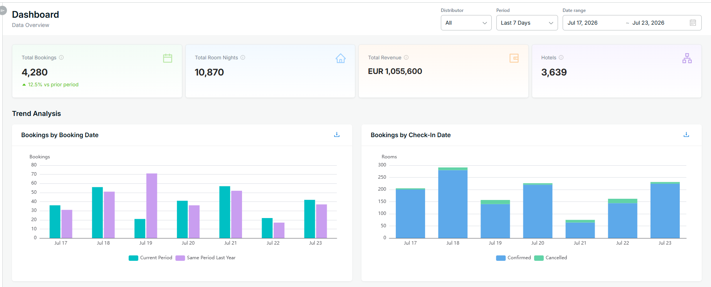Screen dimensions: 711x287
Task: Click the Total Revenue info icon
Action: [x=406, y=57]
